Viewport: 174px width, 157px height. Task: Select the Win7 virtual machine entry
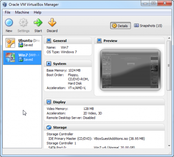(22, 58)
